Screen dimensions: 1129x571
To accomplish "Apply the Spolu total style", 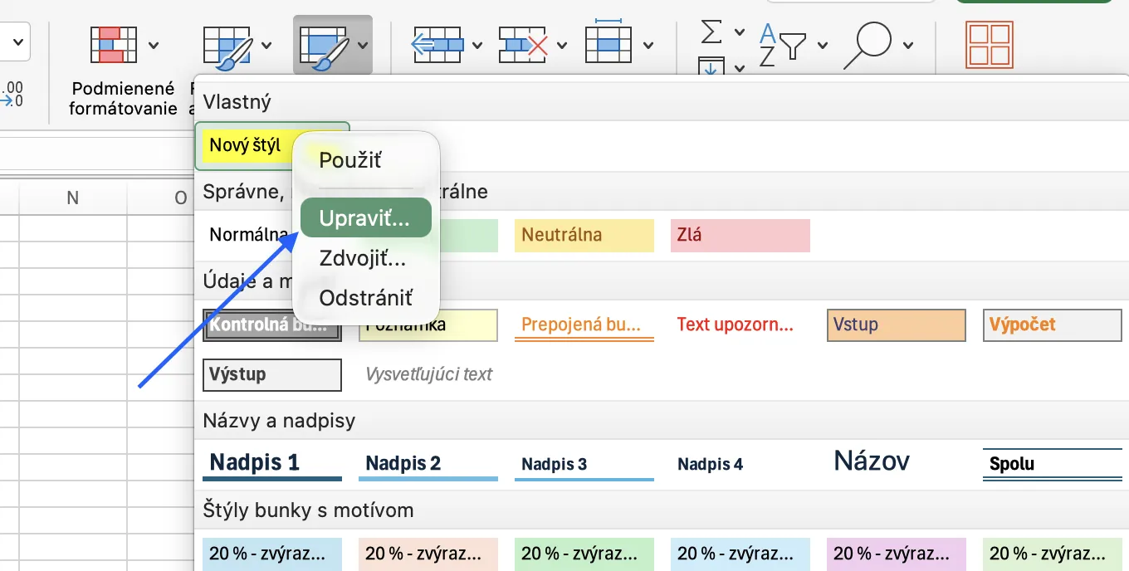I will pyautogui.click(x=1053, y=463).
